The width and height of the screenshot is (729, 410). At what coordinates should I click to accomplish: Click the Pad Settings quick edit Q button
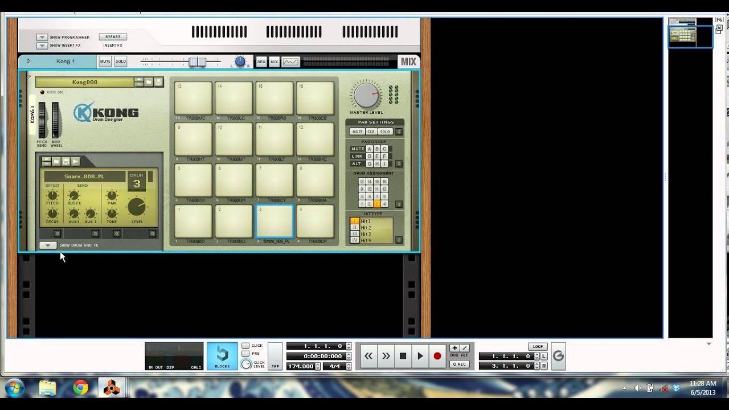point(399,132)
